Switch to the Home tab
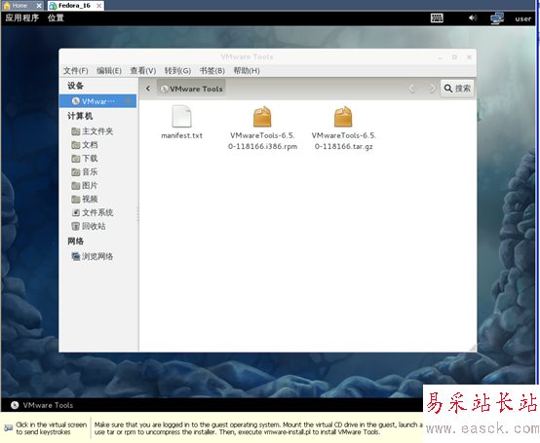540x443 pixels. [19, 6]
